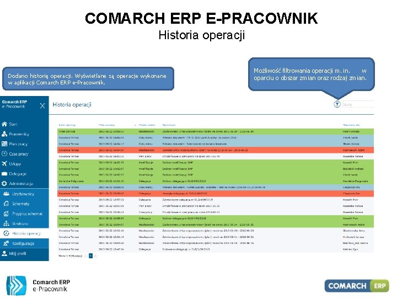Select the row dated 2015-06-22 14:01:30
Viewport: 397px width, 298px height.
coord(216,181)
